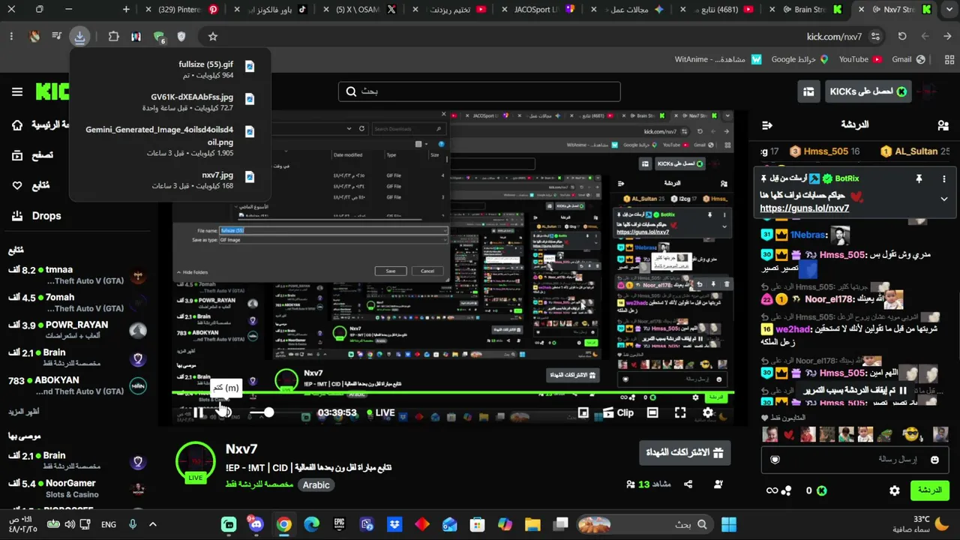Open chat settings gear
The height and width of the screenshot is (540, 960).
pyautogui.click(x=895, y=490)
